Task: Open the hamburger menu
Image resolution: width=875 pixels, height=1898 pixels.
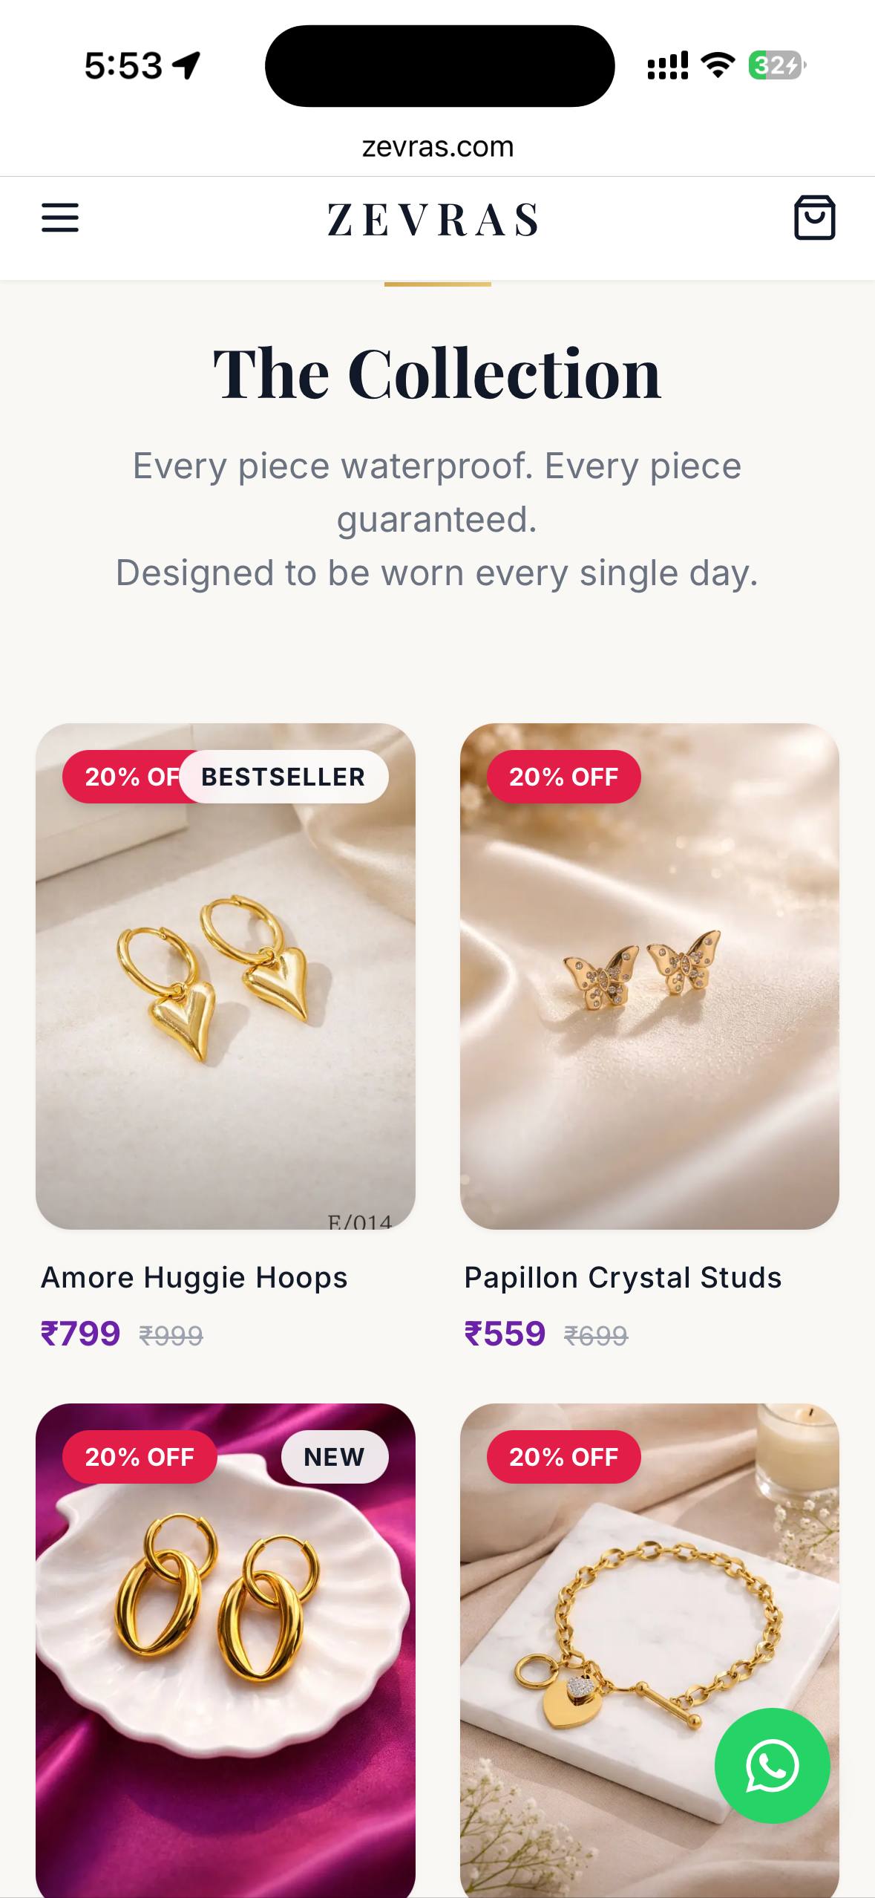Action: tap(60, 218)
